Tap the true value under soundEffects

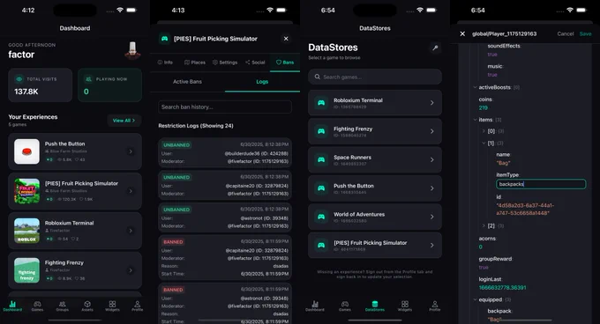[492, 55]
